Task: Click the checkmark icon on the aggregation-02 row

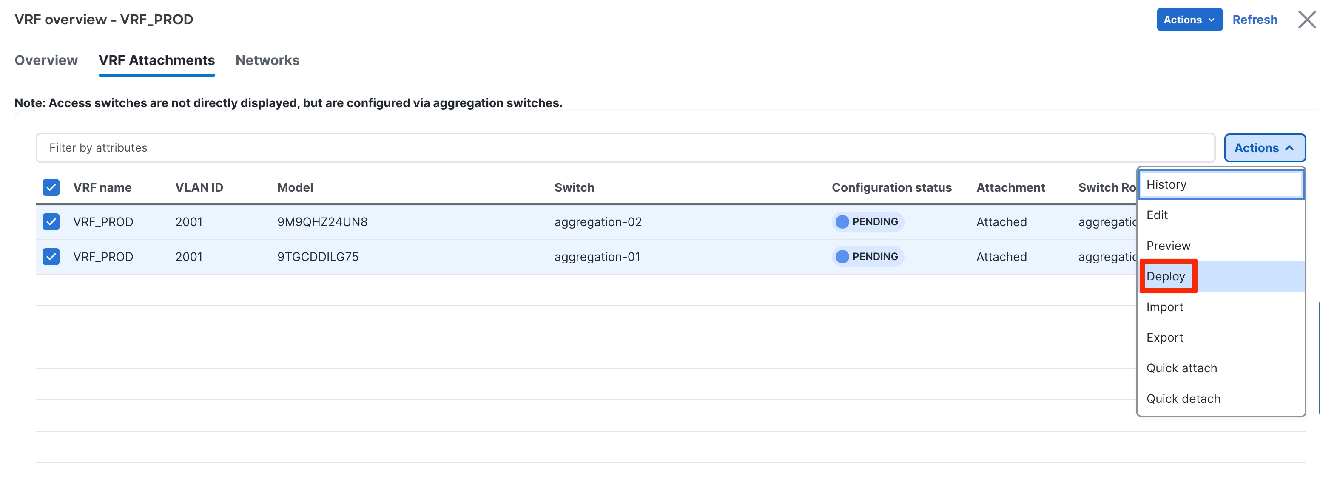Action: point(50,222)
